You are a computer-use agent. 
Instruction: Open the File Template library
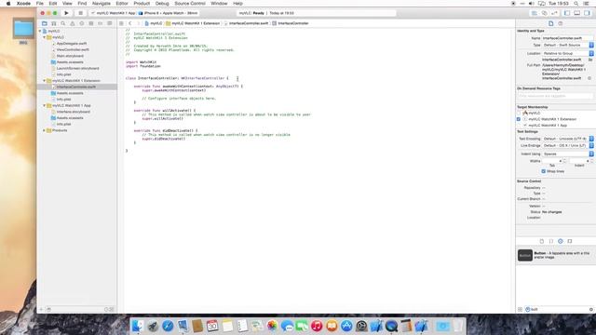[x=542, y=241]
